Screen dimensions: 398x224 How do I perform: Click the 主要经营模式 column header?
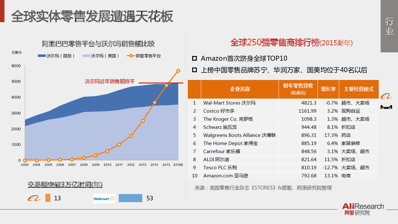pos(359,89)
